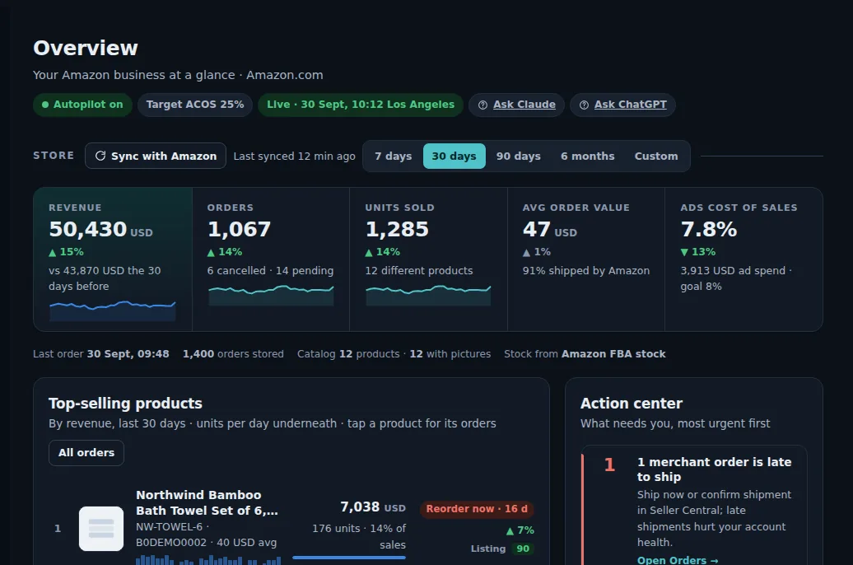Select the 90 days range
The image size is (853, 565).
point(519,156)
